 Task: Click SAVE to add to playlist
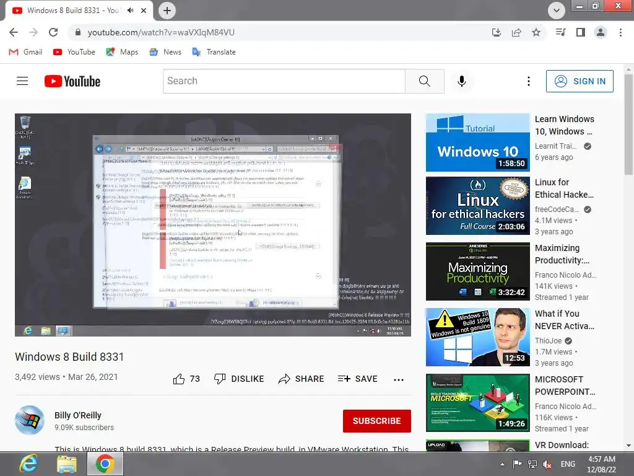pyautogui.click(x=357, y=379)
